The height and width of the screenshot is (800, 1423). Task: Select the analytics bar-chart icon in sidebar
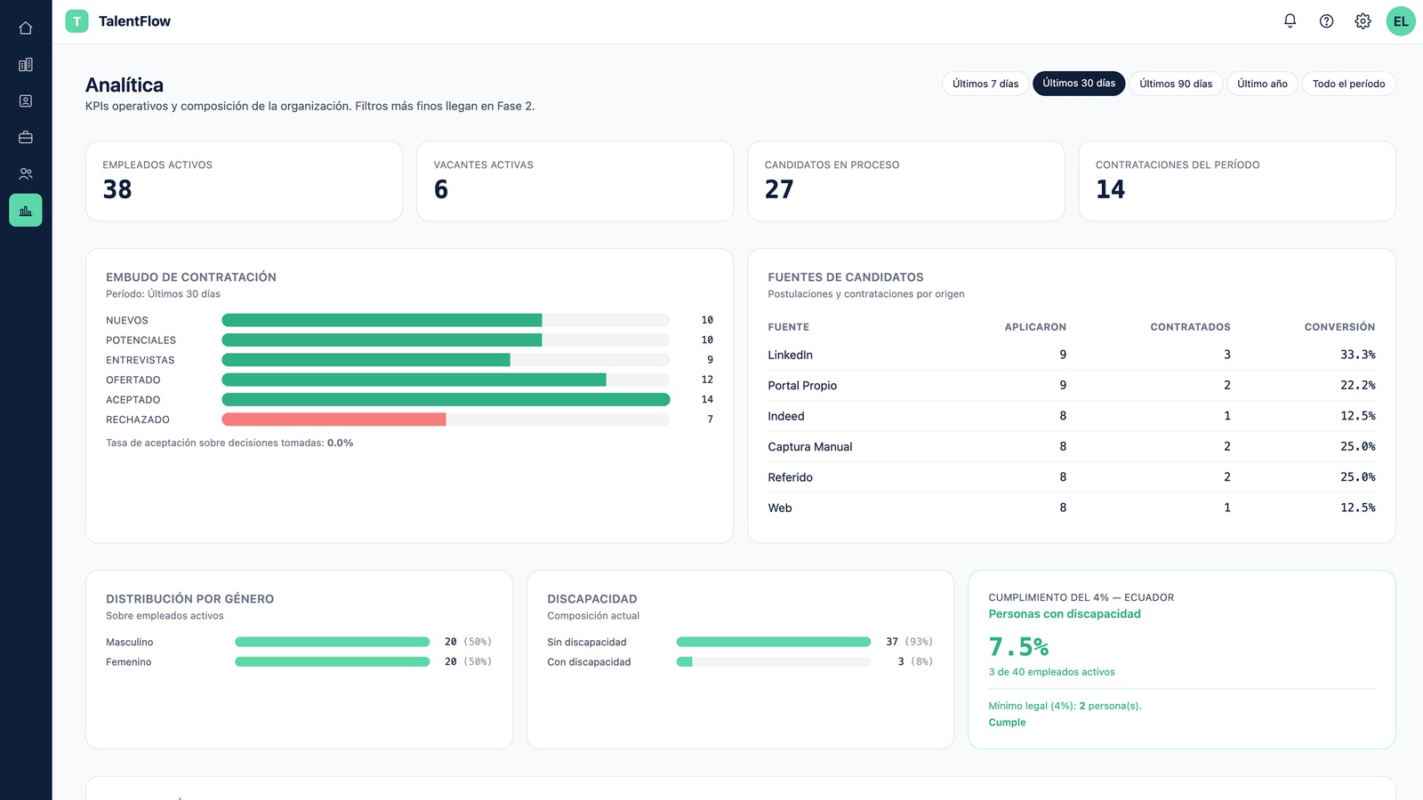tap(26, 211)
